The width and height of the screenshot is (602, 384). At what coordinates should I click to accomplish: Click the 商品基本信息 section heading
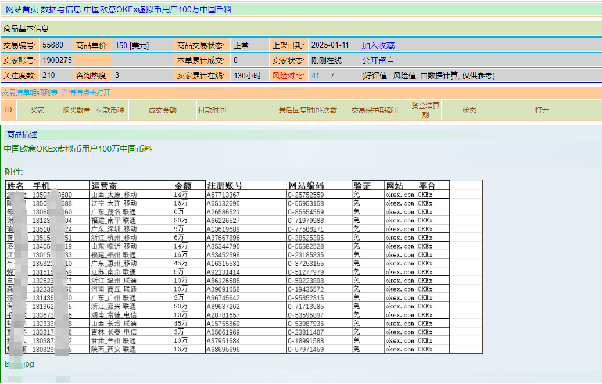[x=26, y=28]
